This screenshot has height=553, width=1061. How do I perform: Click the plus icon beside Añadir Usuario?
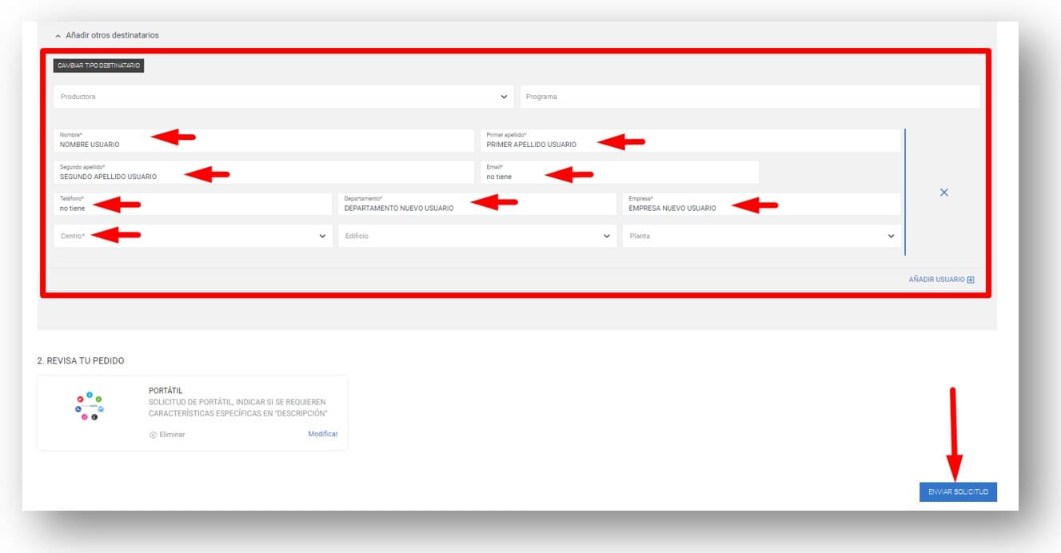971,280
